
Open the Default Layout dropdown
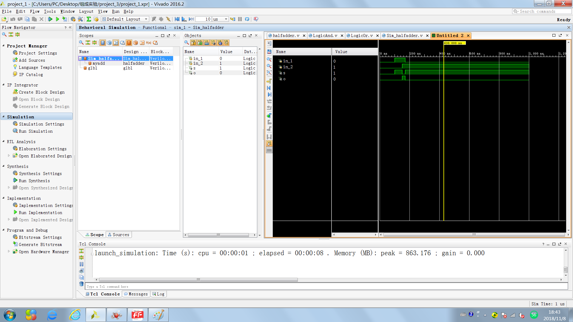(146, 19)
